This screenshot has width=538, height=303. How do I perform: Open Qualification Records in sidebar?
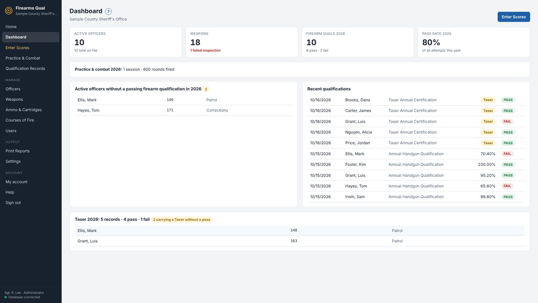[31, 68]
